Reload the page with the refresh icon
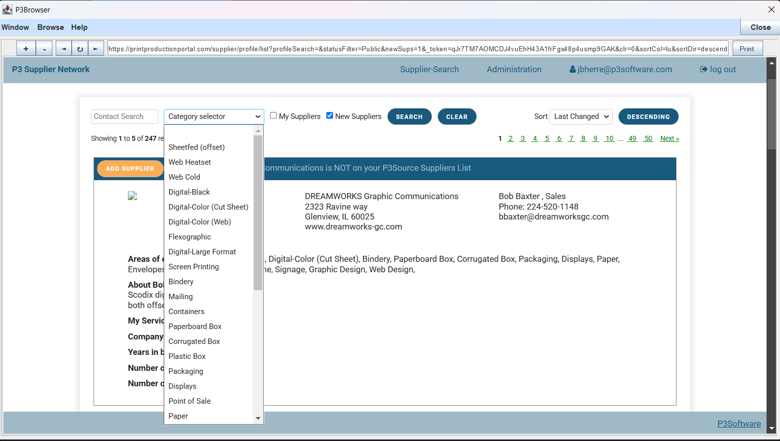Viewport: 780px width, 441px height. [80, 49]
